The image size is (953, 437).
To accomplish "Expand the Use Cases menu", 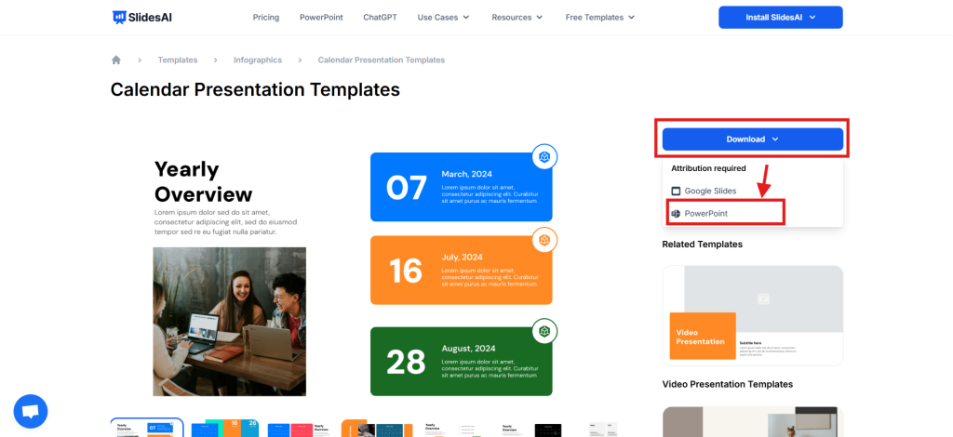I will click(x=444, y=18).
